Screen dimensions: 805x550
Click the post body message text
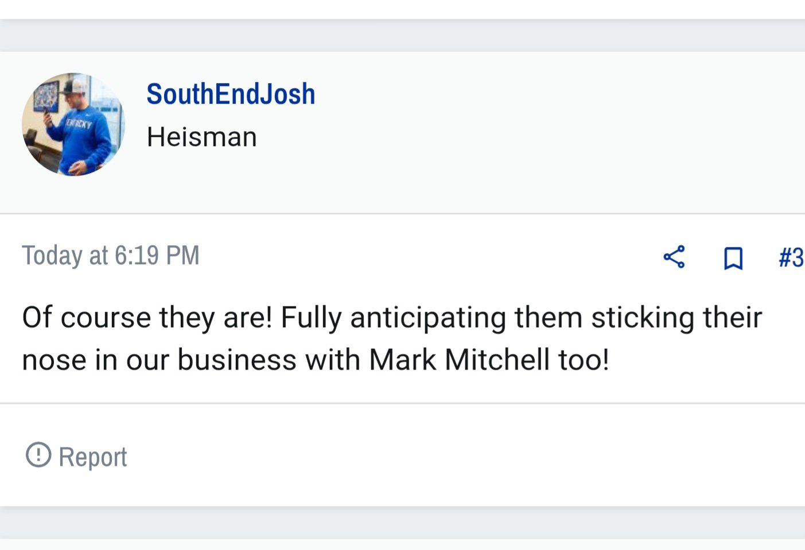coord(392,339)
